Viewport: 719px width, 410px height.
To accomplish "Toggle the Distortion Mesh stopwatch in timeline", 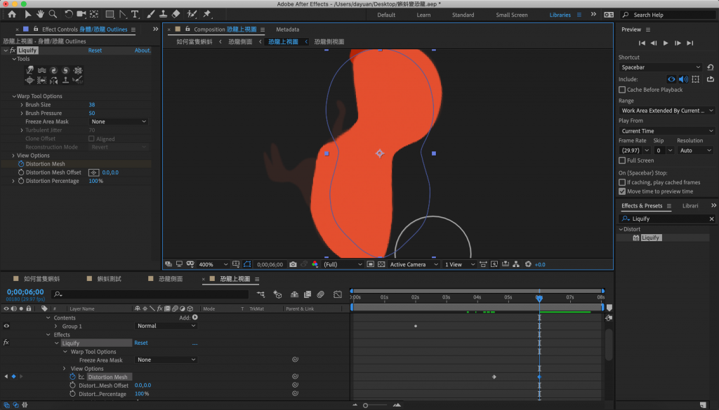I will click(72, 377).
